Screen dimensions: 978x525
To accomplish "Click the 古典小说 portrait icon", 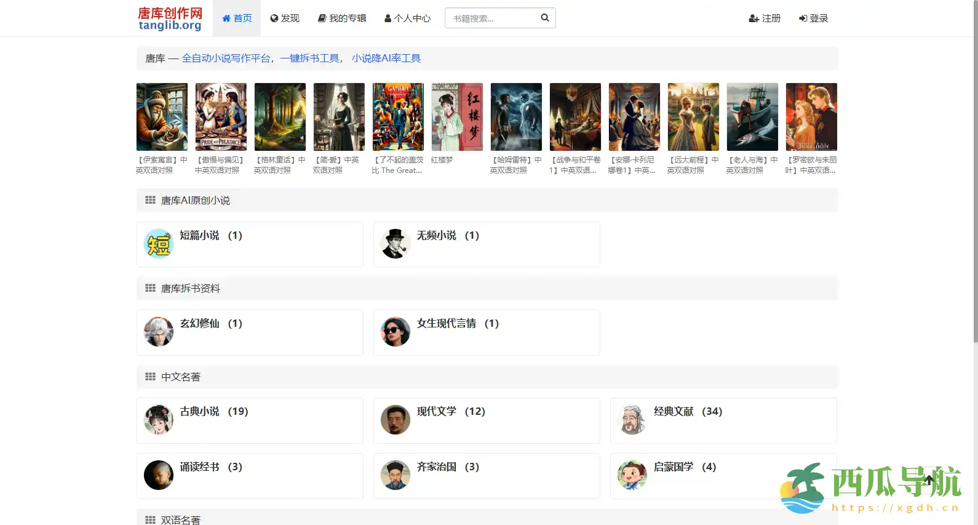I will pos(159,420).
